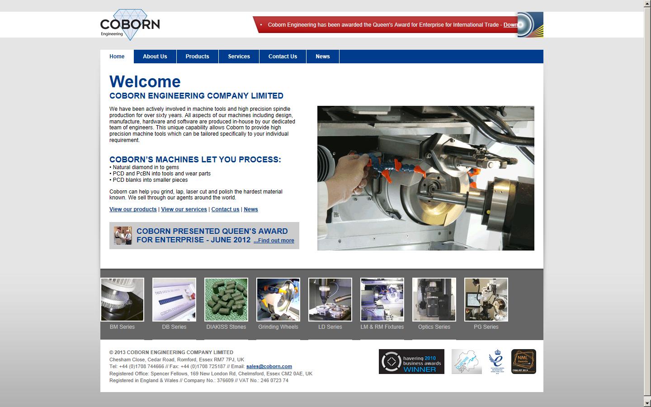Click the scrollbar up arrow
The image size is (651, 407).
pyautogui.click(x=647, y=4)
